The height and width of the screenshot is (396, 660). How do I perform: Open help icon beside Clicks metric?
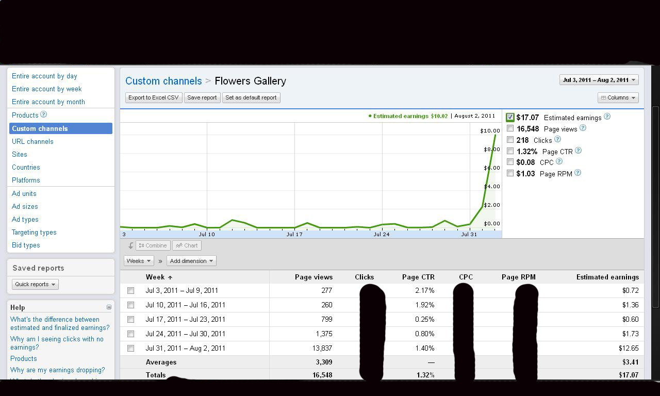(557, 139)
